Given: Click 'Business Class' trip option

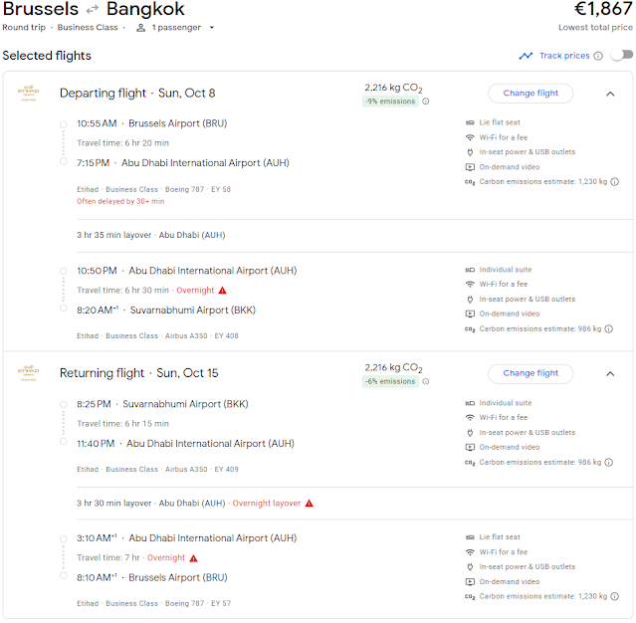Looking at the screenshot, I should pos(88,28).
